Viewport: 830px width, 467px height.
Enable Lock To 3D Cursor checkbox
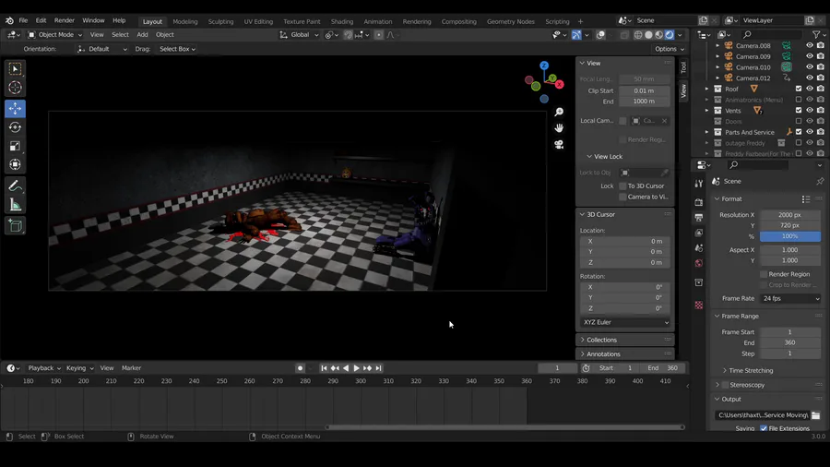(x=623, y=186)
